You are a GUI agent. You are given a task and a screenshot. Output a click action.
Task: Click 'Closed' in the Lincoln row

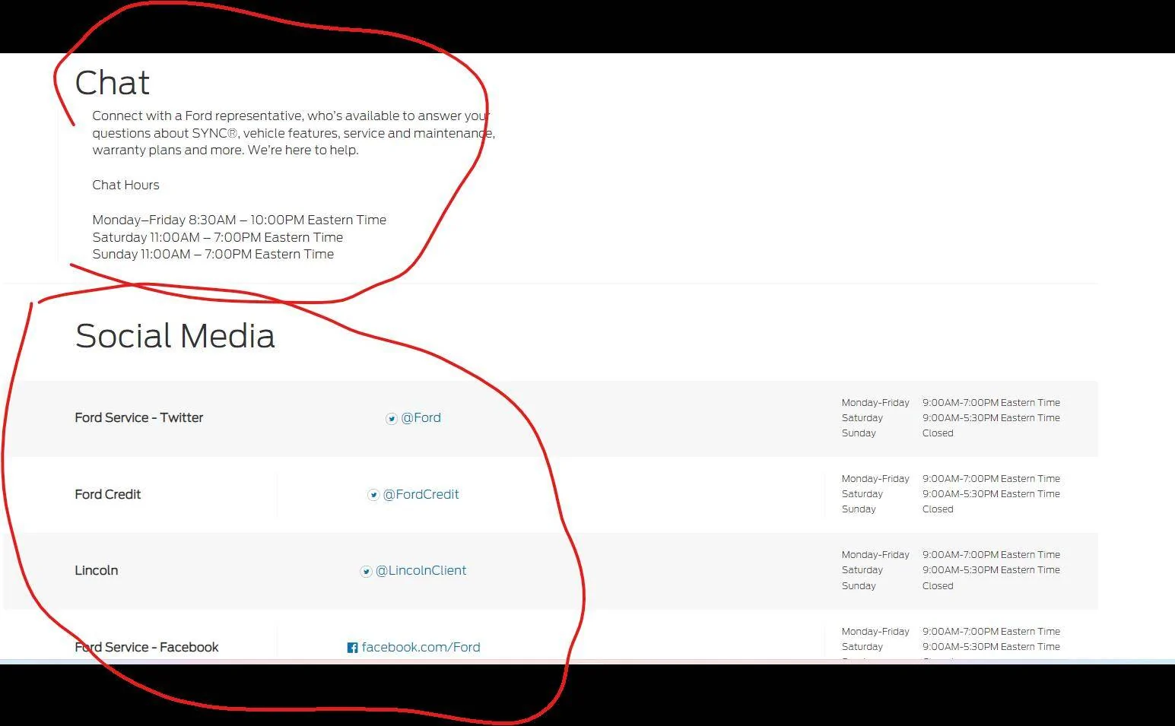coord(938,585)
